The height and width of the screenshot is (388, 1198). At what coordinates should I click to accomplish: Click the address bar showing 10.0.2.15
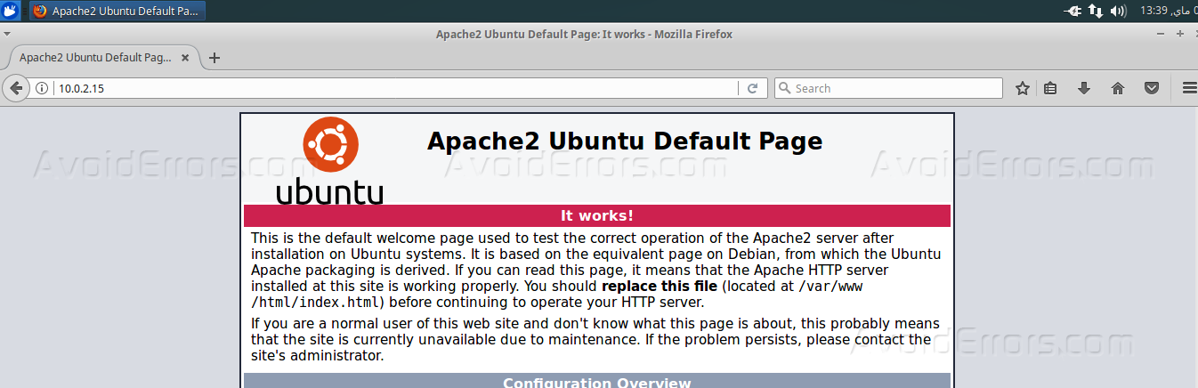[392, 88]
